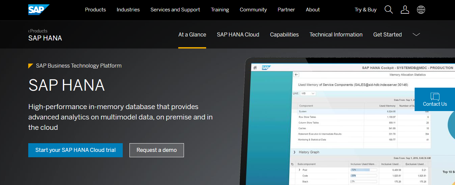Viewport: 455px width, 185px height.
Task: Click the SAP logo in header
Action: click(39, 10)
